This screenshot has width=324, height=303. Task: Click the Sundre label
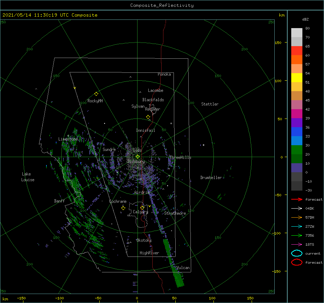coord(109,149)
